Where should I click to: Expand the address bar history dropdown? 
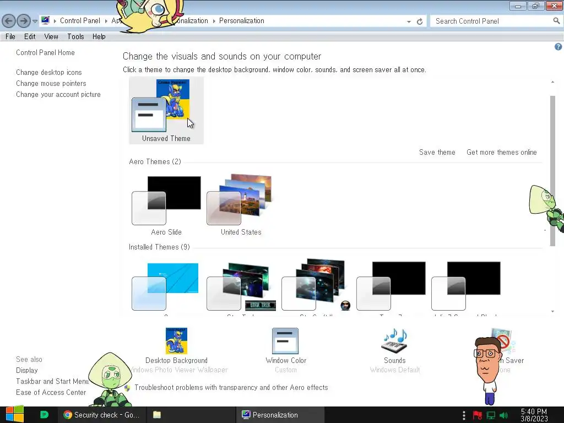point(409,21)
